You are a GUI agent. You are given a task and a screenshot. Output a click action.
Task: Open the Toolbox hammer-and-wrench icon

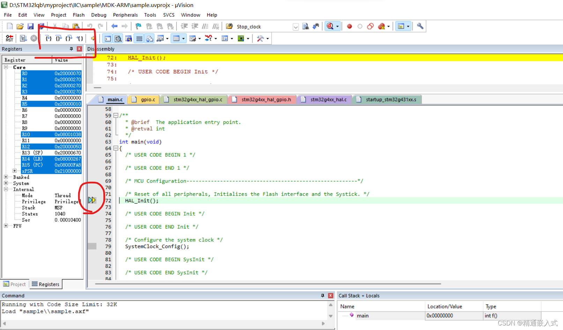(260, 38)
